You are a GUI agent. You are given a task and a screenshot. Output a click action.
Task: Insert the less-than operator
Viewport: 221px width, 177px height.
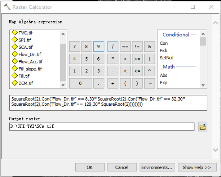point(125,71)
